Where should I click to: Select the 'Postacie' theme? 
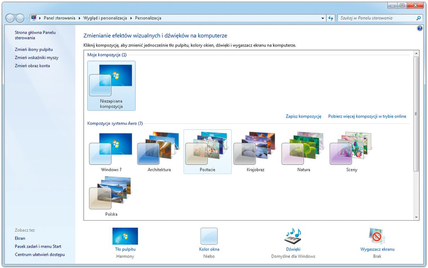click(207, 152)
